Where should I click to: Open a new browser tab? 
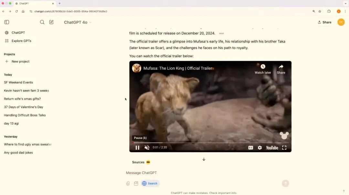pyautogui.click(x=59, y=3)
